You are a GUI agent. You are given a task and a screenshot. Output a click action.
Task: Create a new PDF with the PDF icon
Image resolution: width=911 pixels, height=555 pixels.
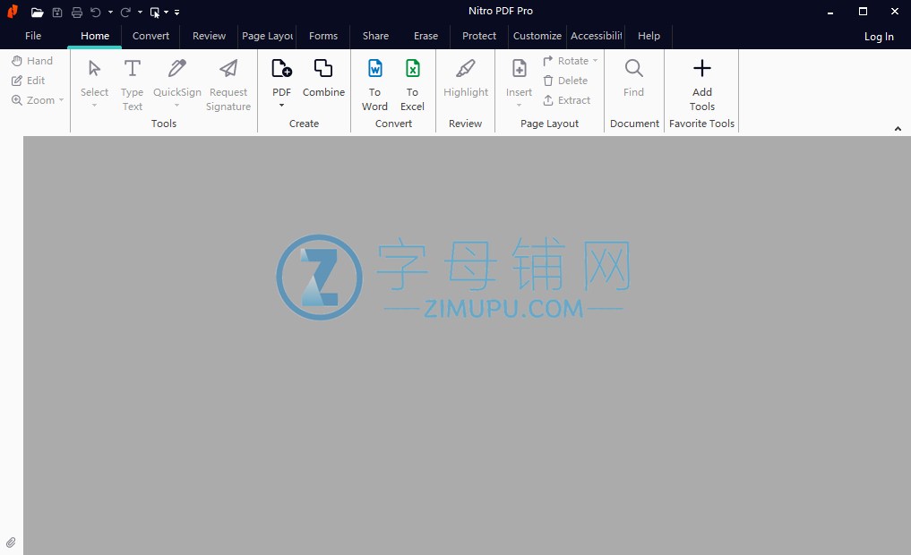(282, 69)
